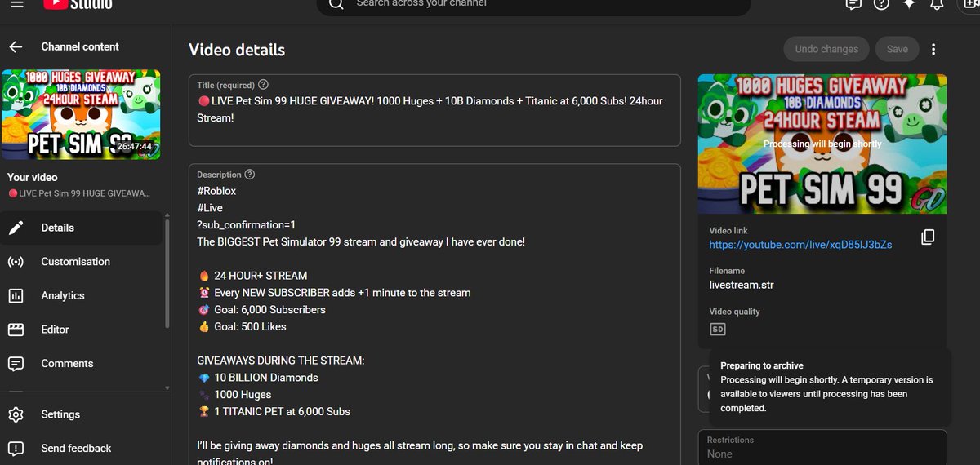Click the 'Video details' heading
This screenshot has height=465, width=980.
[x=237, y=50]
